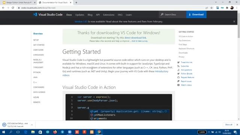The height and width of the screenshot is (135, 240).
Task: Click the padlock icon in address bar
Action: 19,8
